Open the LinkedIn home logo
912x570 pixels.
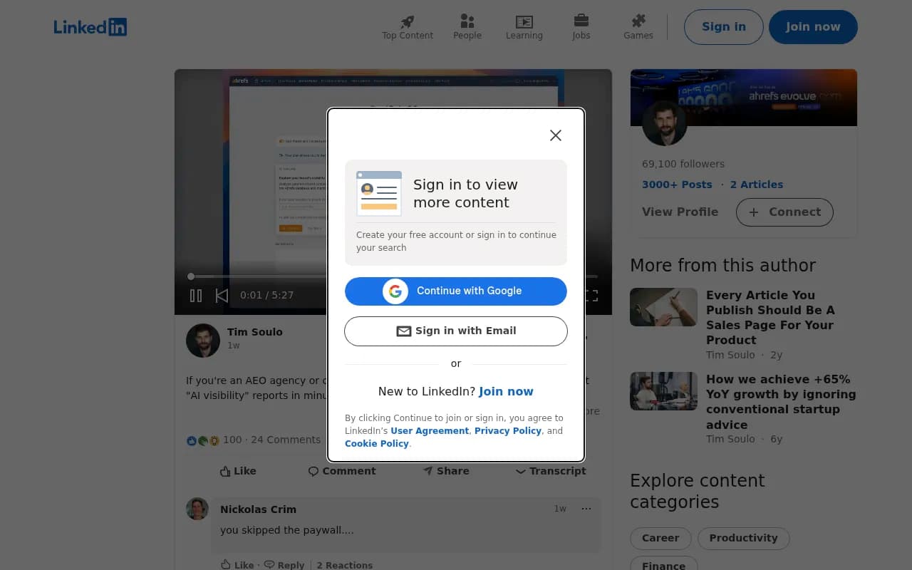(90, 27)
